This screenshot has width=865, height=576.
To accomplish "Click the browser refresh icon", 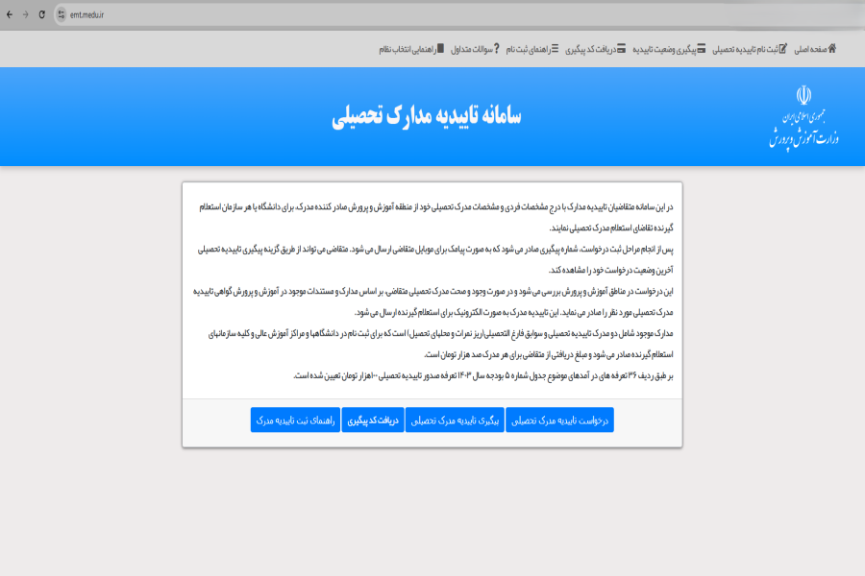I will click(x=40, y=14).
